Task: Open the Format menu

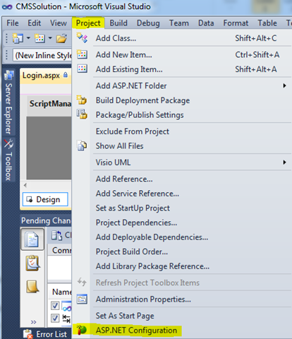Action: [x=236, y=23]
